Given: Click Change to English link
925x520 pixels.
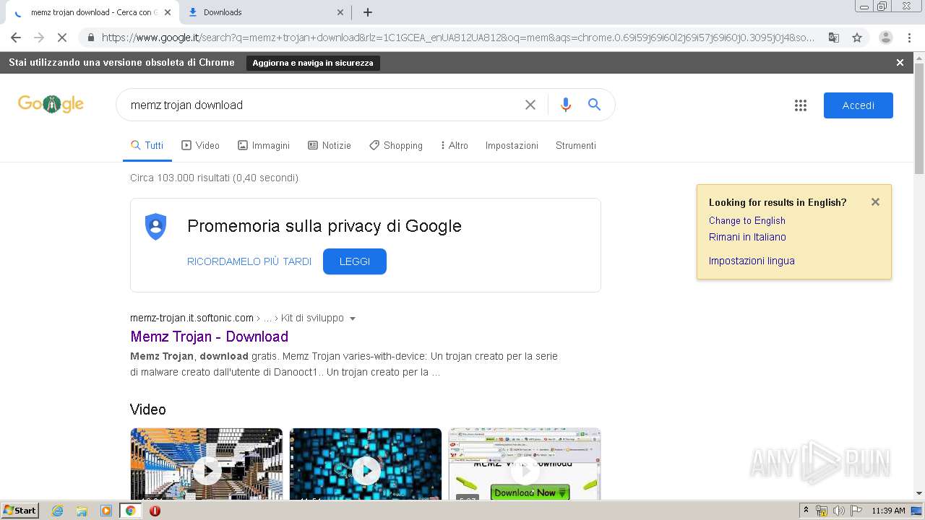Looking at the screenshot, I should pyautogui.click(x=747, y=220).
